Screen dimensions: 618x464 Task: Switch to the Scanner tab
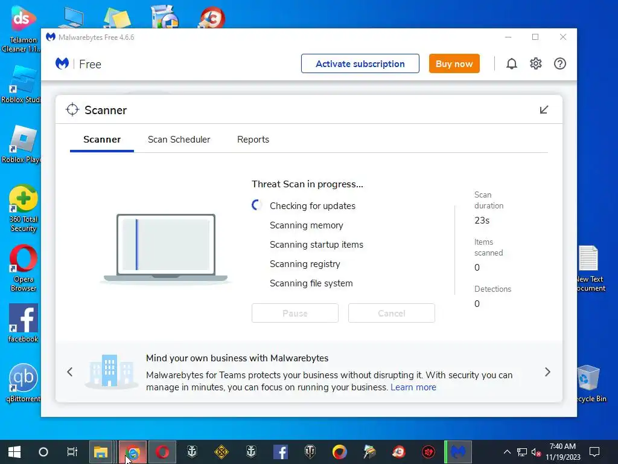tap(101, 140)
